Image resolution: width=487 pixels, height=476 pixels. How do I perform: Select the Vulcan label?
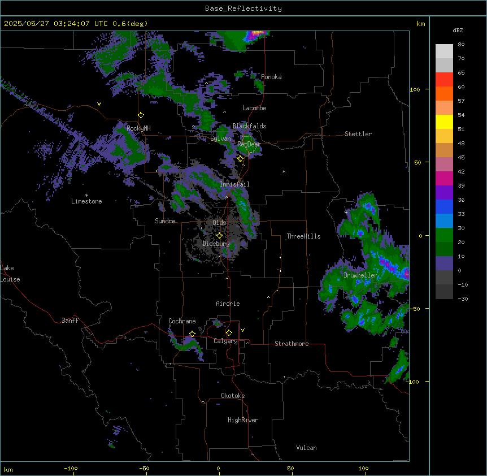point(306,448)
